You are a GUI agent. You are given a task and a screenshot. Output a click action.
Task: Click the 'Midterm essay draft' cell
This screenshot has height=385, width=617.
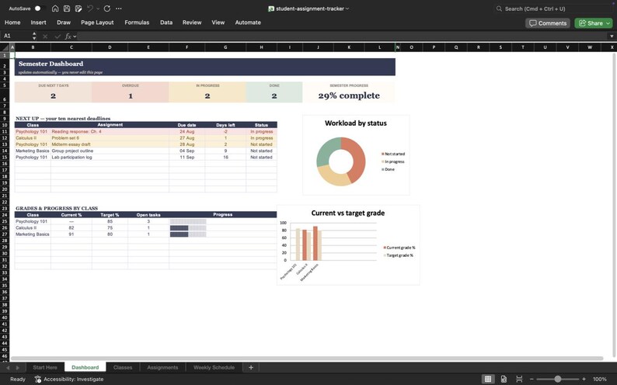pyautogui.click(x=110, y=144)
